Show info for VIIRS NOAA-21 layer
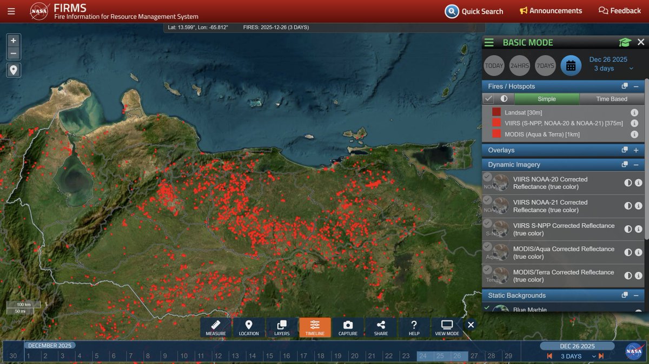 [638, 206]
